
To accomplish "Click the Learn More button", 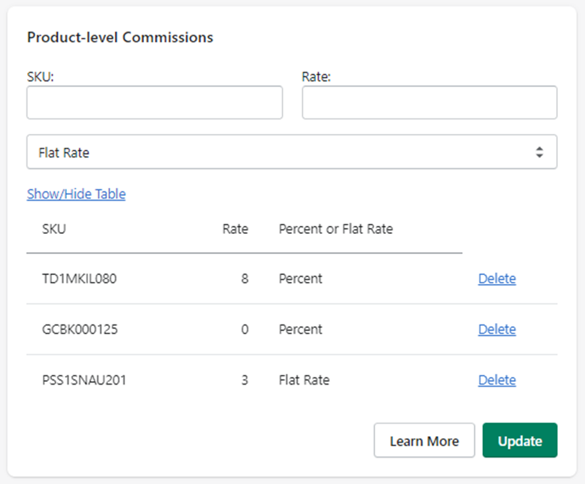I will pyautogui.click(x=424, y=440).
